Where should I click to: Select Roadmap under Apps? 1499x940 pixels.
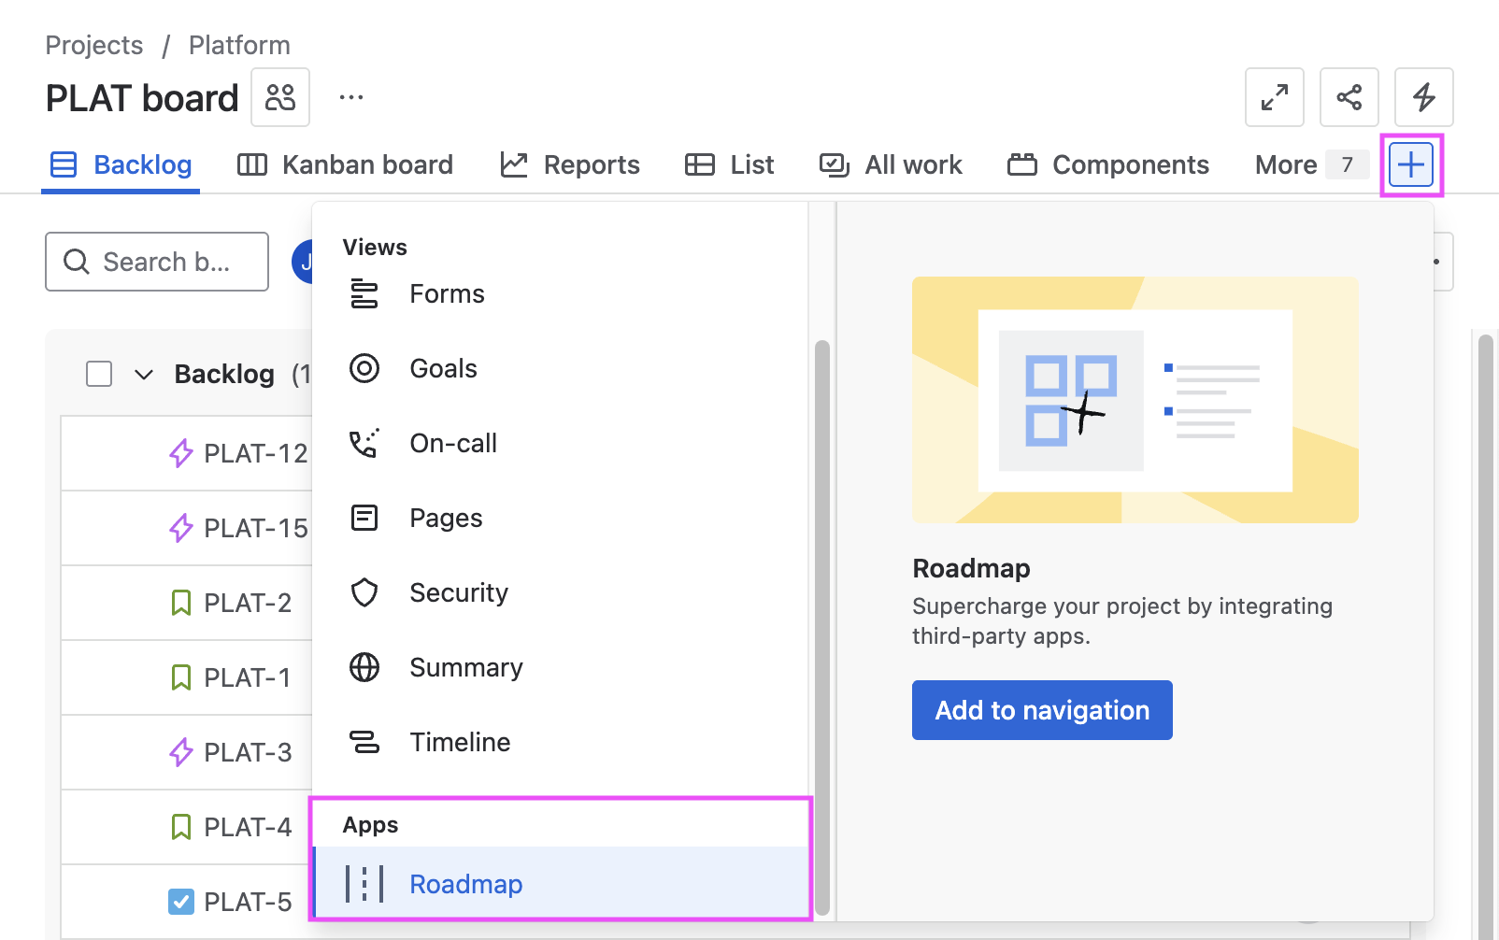pos(465,884)
